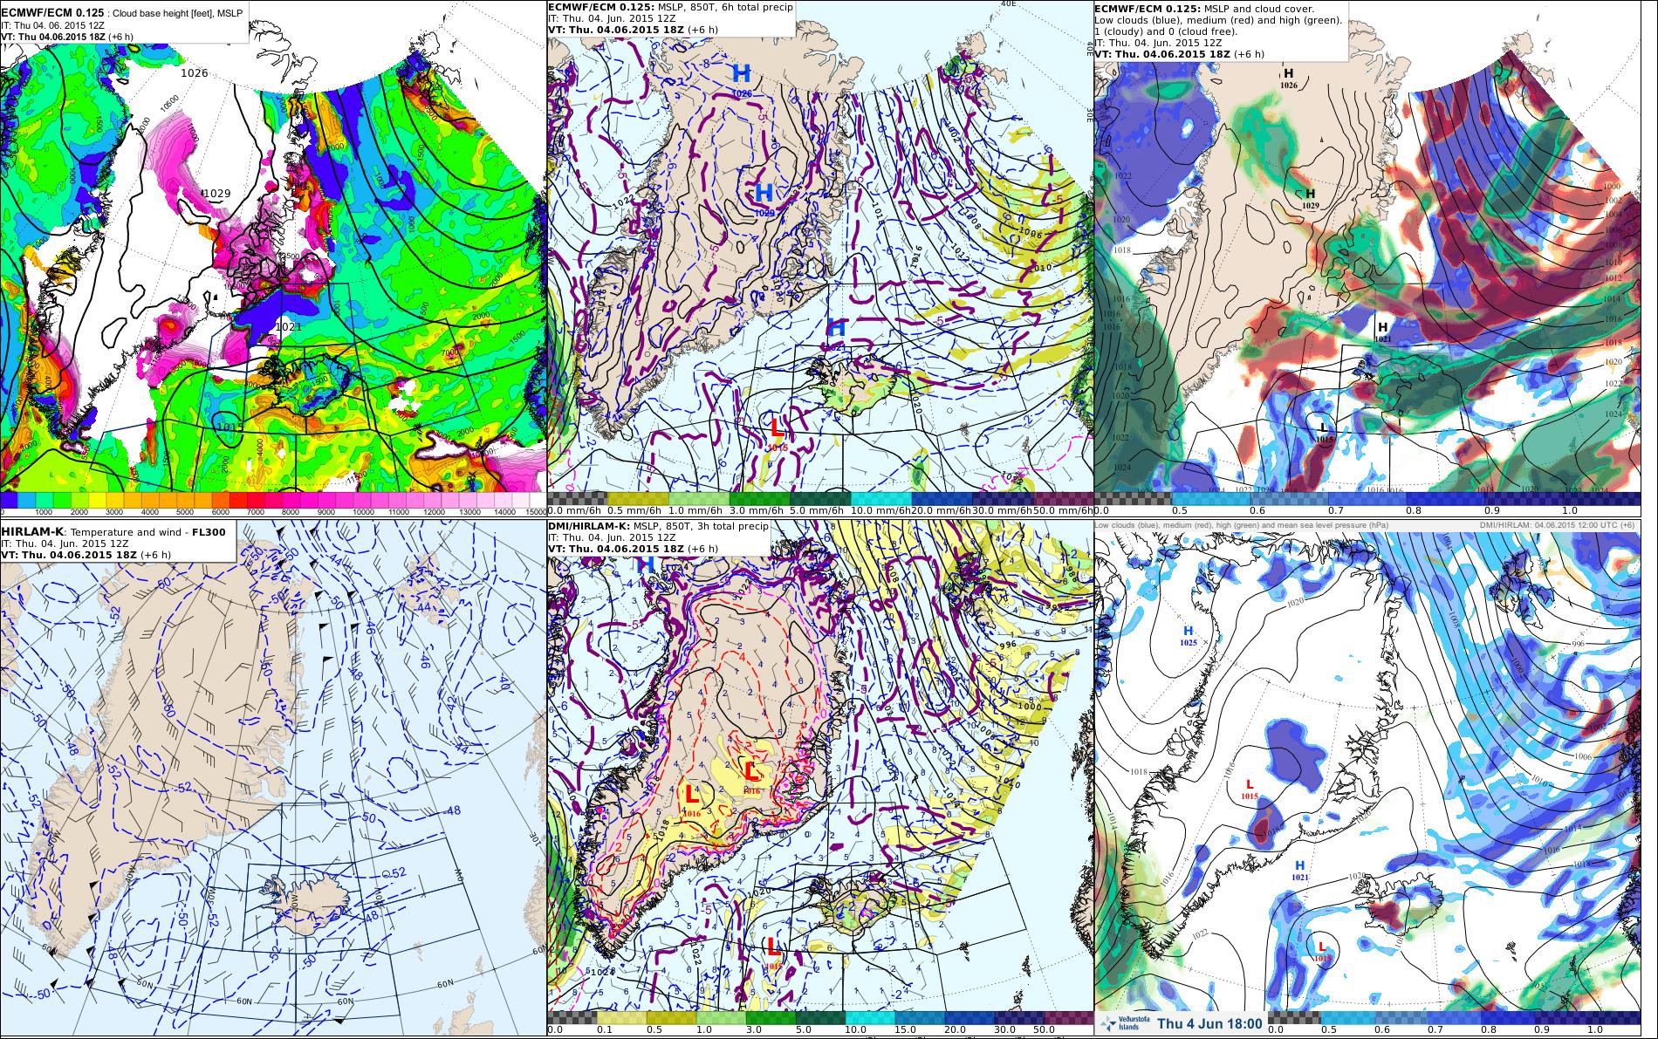Screen dimensions: 1658x1039
Task: Click the 'VT: Thu. 04.06.2015 18Z' line in FL300 panel
Action: pyautogui.click(x=86, y=555)
